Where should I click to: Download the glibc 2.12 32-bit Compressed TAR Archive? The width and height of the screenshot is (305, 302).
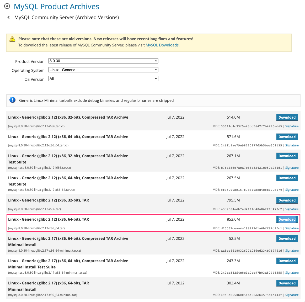(287, 117)
